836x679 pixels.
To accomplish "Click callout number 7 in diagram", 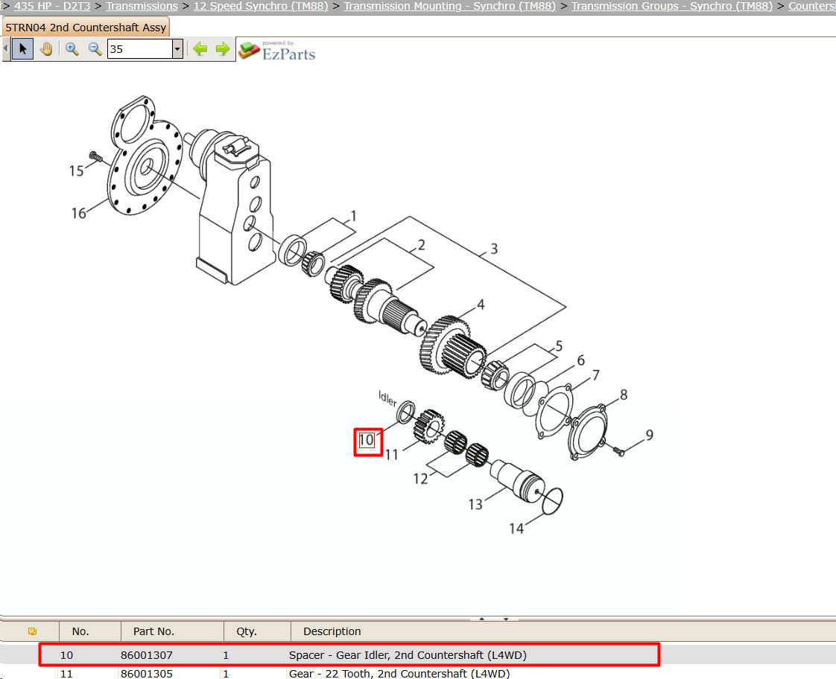I will click(x=596, y=375).
